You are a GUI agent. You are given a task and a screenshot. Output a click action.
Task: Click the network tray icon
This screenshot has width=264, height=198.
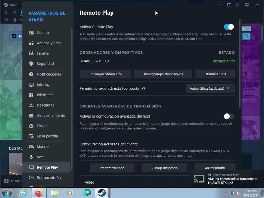[232, 193]
